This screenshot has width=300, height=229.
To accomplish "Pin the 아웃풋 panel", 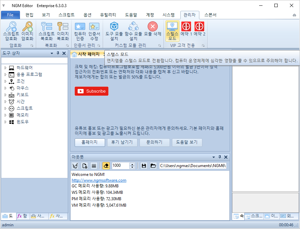I will coord(220,157).
